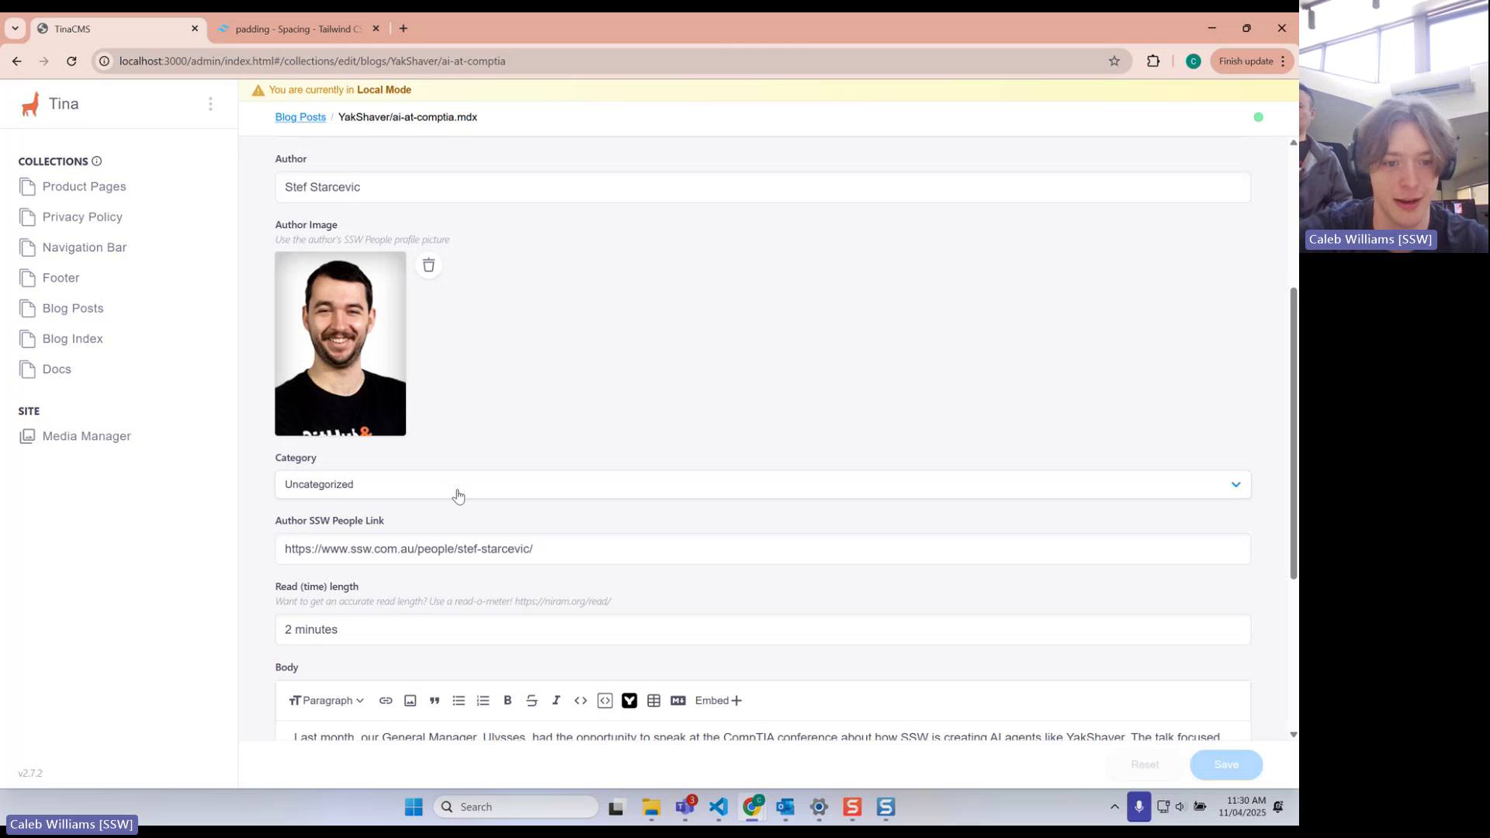Insert a table into the body

click(x=654, y=701)
